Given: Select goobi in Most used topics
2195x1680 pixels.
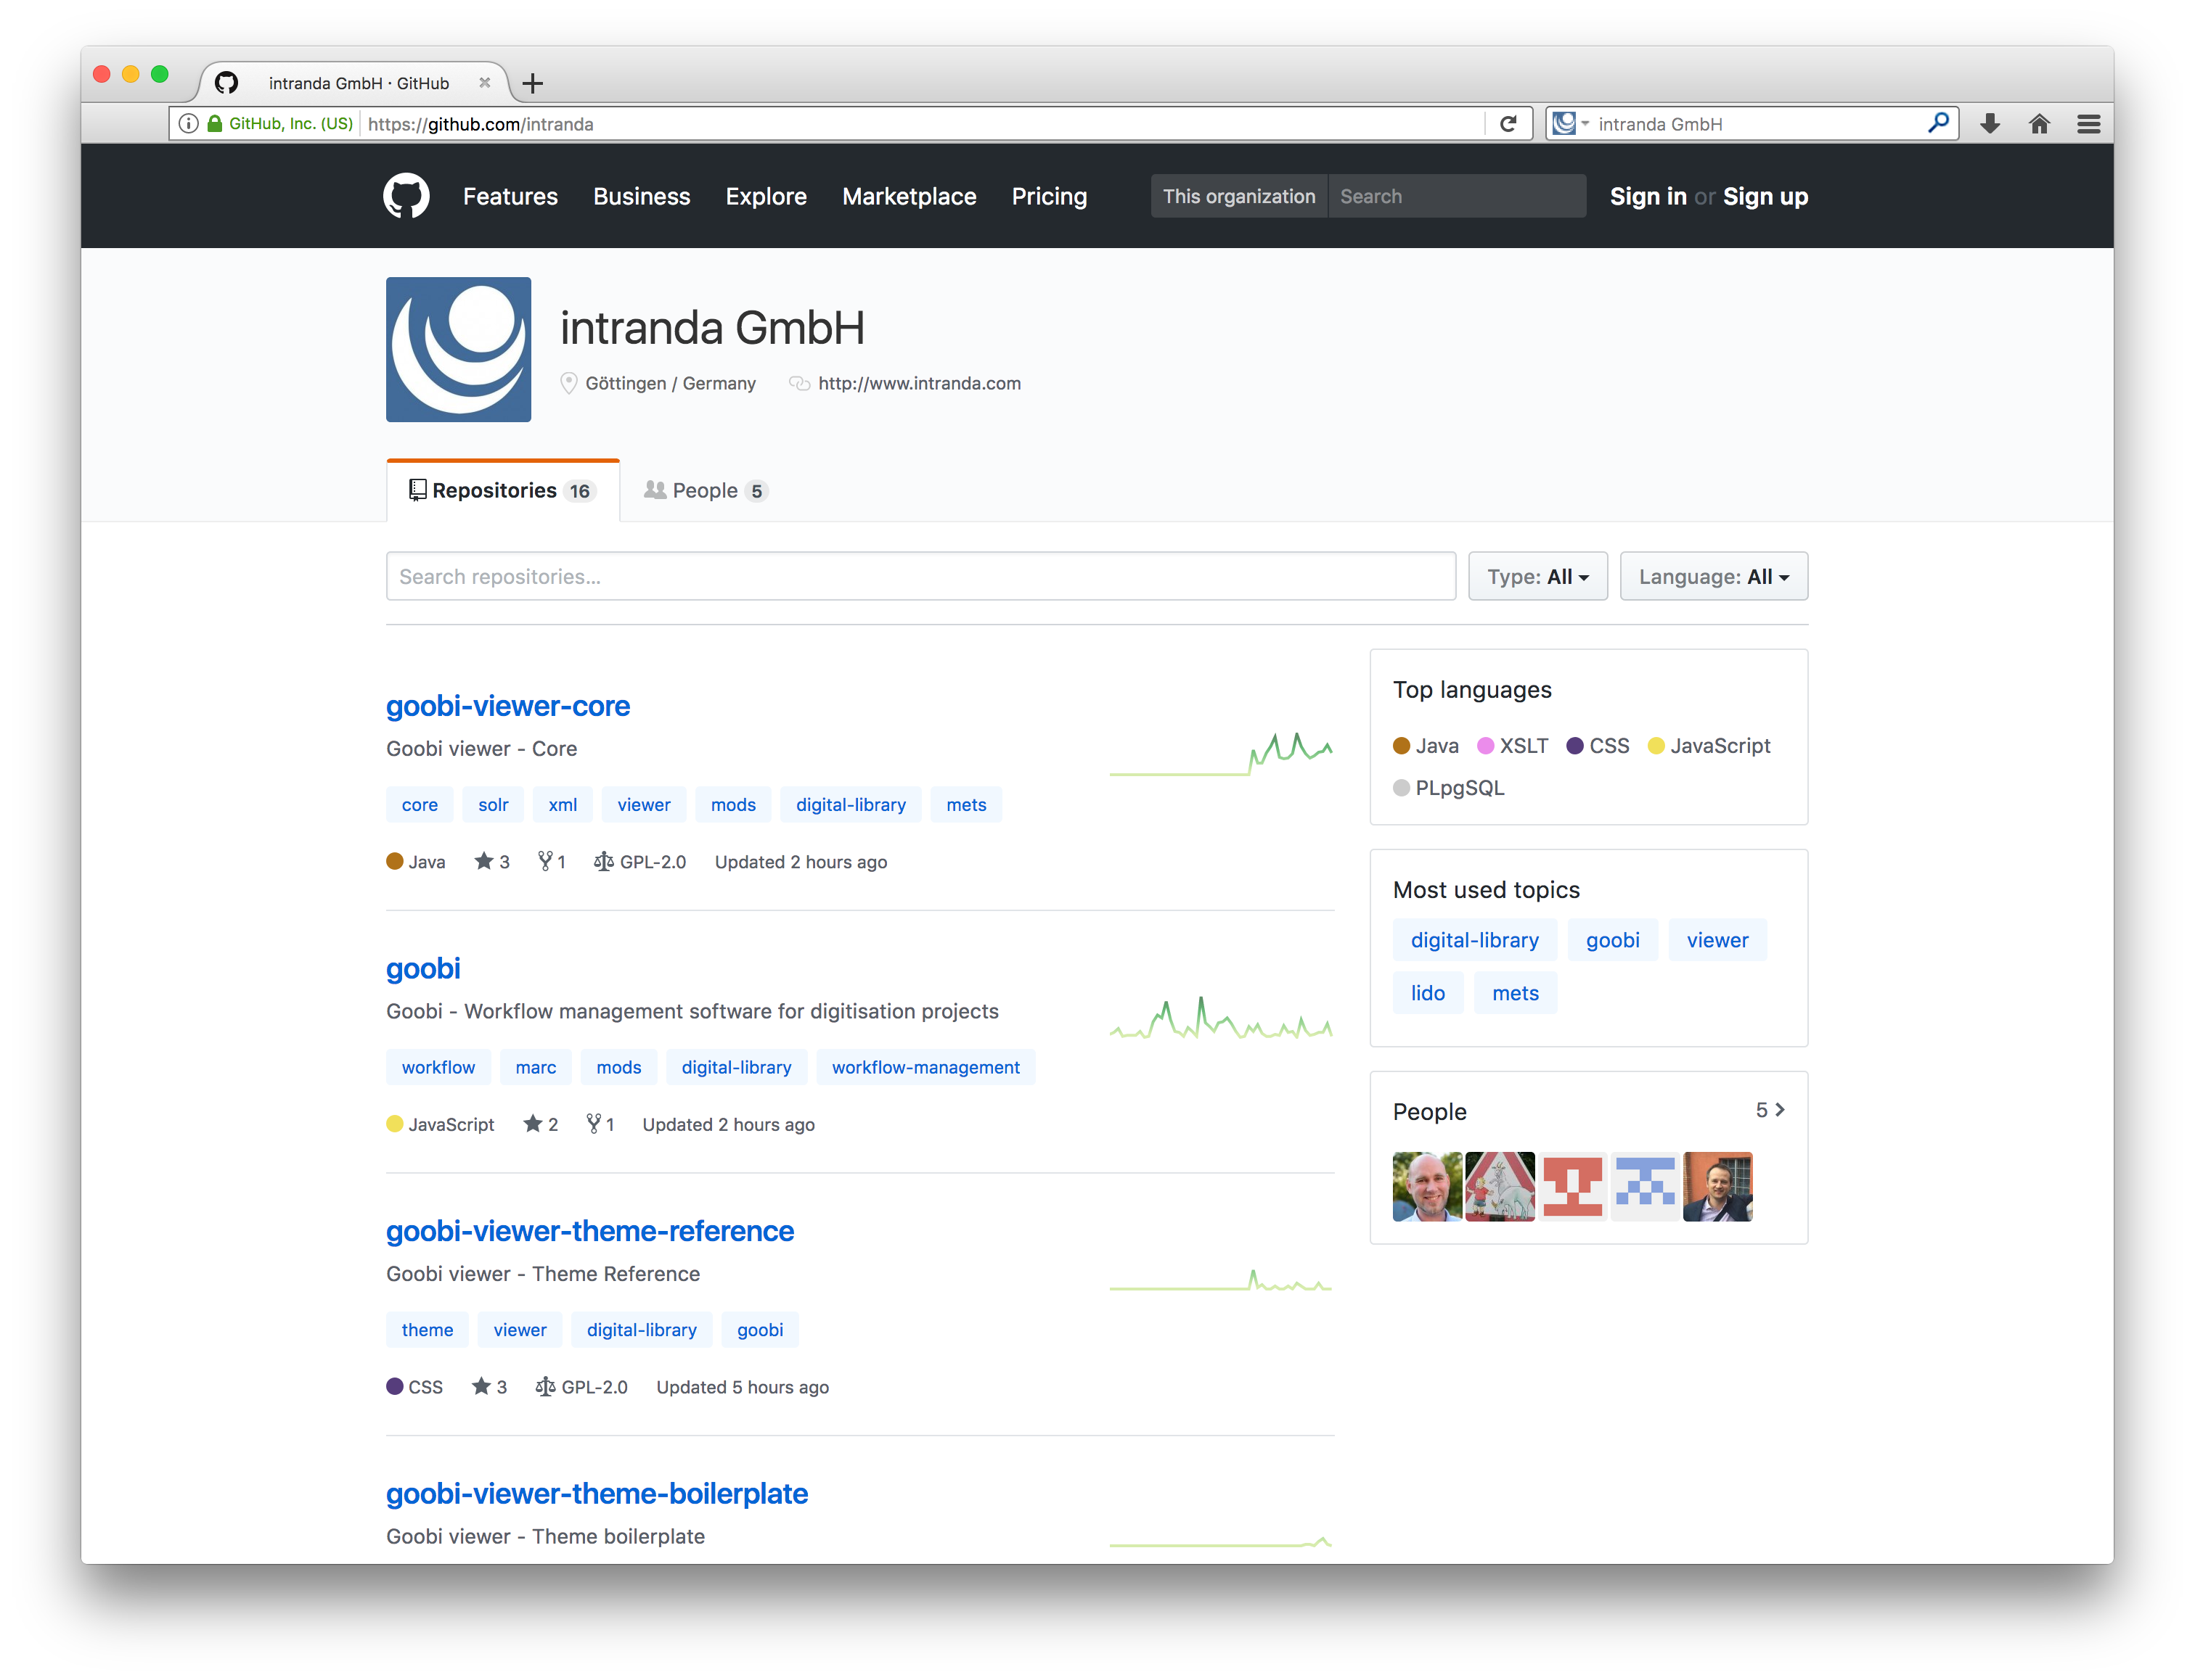Looking at the screenshot, I should (x=1611, y=940).
